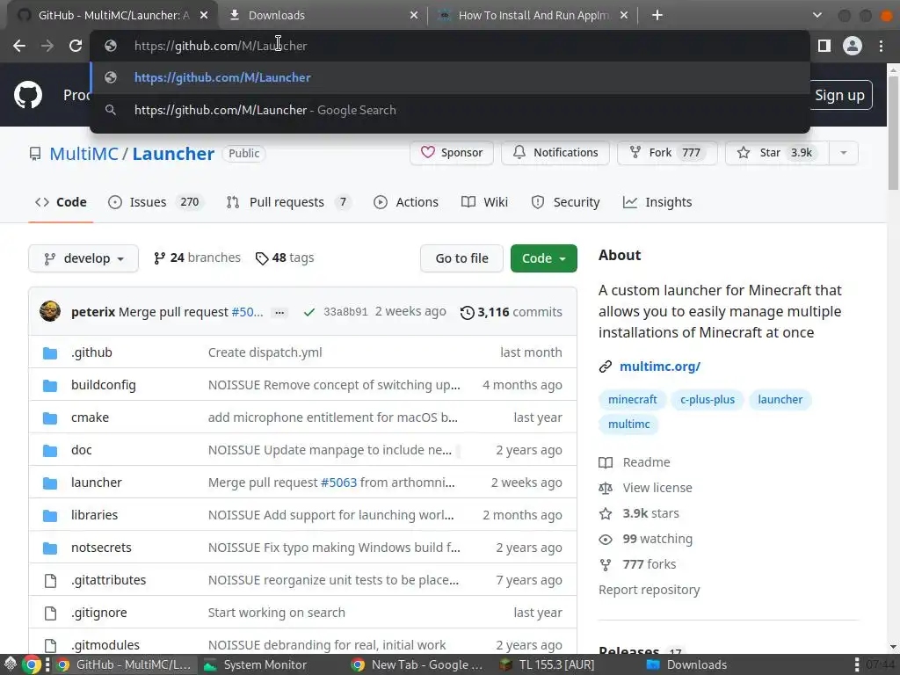This screenshot has width=900, height=675.
Task: Open the .gitignore file
Action: (98, 613)
